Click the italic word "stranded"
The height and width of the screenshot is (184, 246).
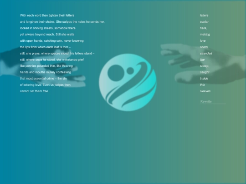tap(206, 53)
